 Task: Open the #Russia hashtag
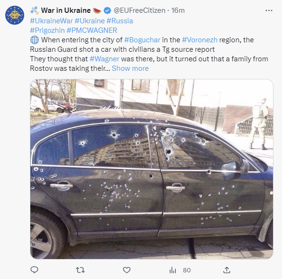pyautogui.click(x=120, y=21)
